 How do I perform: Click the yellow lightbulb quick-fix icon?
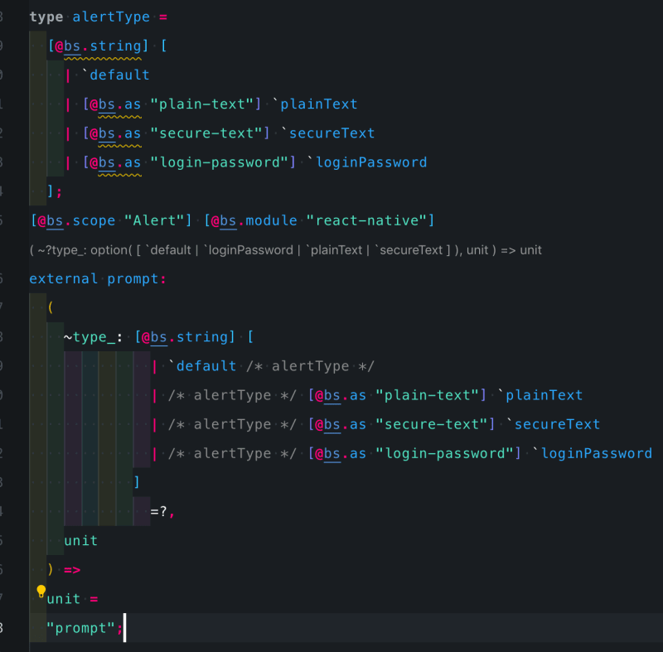(x=41, y=591)
